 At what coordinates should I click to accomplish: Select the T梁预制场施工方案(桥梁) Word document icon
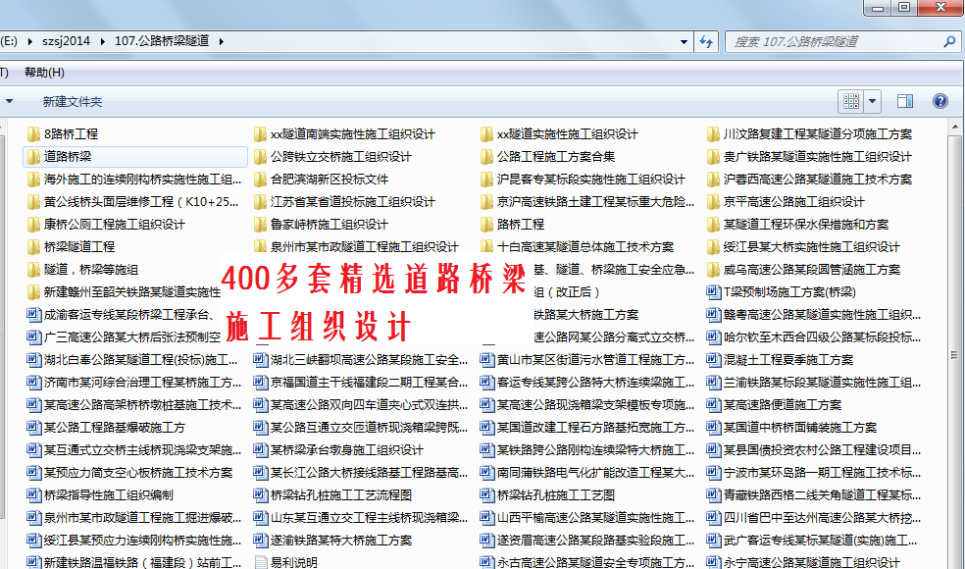coord(714,292)
